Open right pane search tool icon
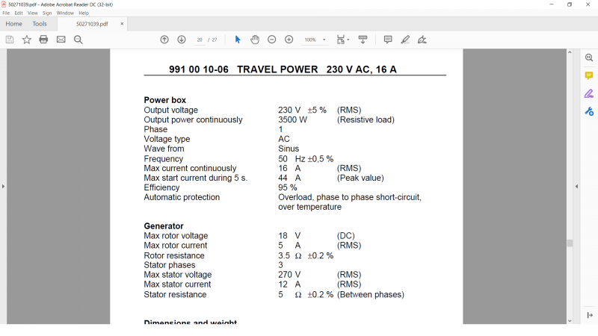Image resolution: width=598 pixels, height=336 pixels. click(x=589, y=58)
